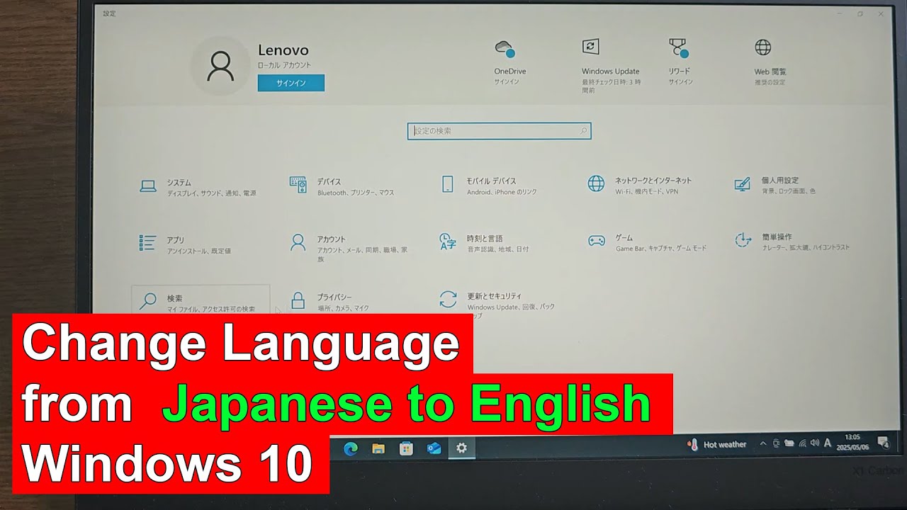
Task: Open the notification center icon
Action: click(x=884, y=443)
